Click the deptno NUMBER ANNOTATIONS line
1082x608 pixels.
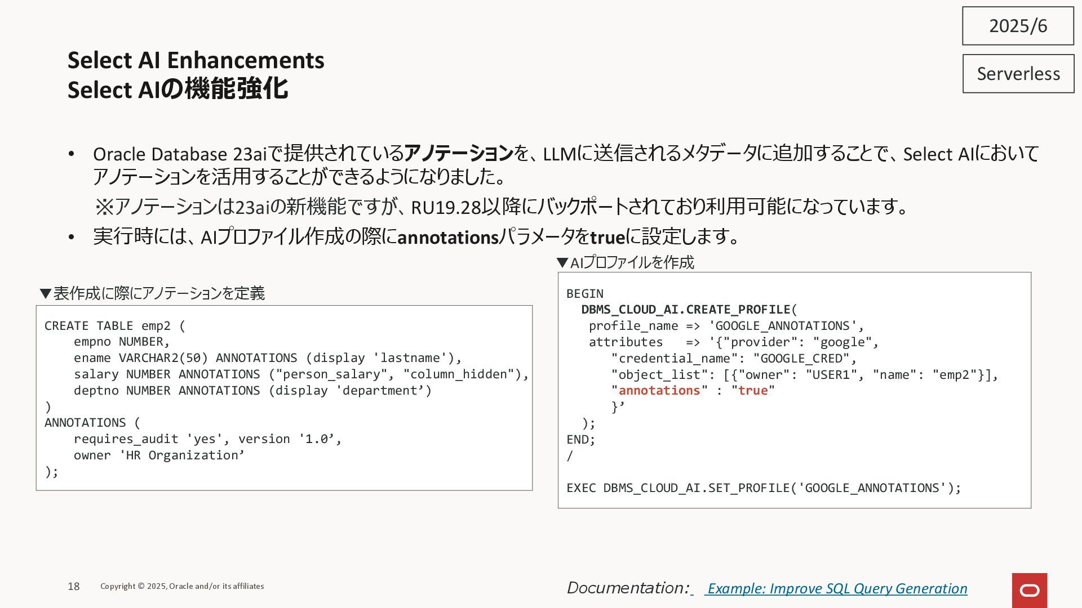coord(252,391)
